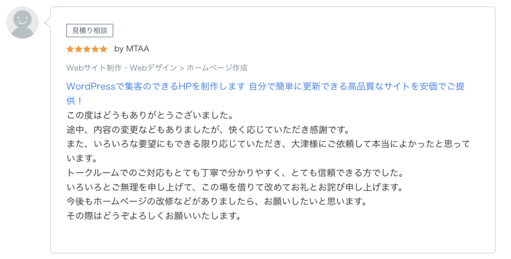
Task: Click the first orange rating star
Action: tap(70, 49)
